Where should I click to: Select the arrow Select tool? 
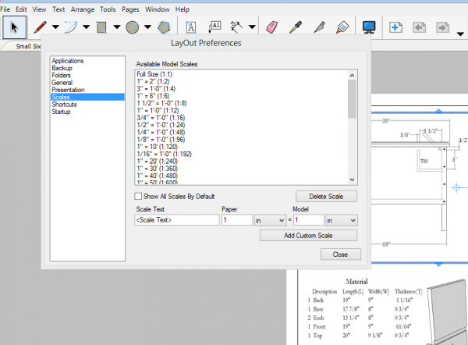[14, 27]
